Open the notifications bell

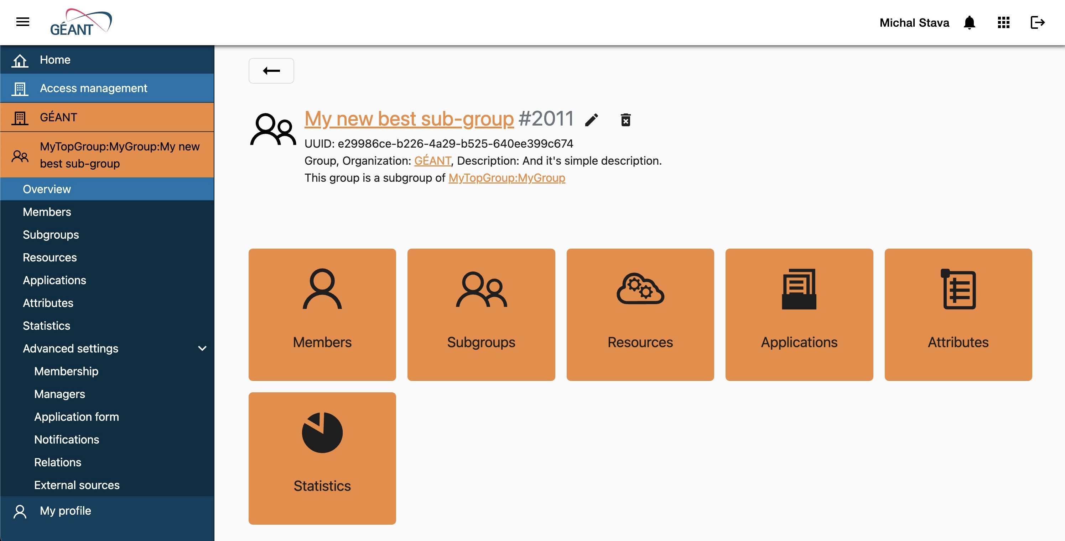969,22
